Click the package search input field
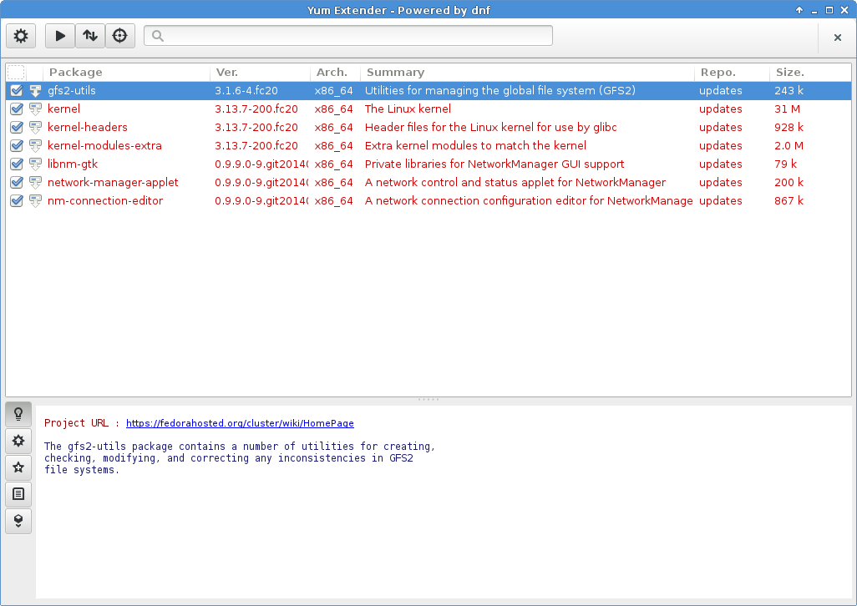 pyautogui.click(x=348, y=36)
